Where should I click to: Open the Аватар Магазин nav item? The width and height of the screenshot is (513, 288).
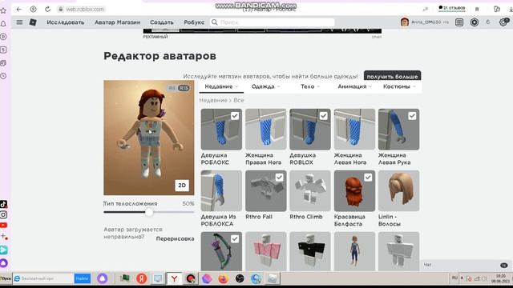[x=118, y=22]
